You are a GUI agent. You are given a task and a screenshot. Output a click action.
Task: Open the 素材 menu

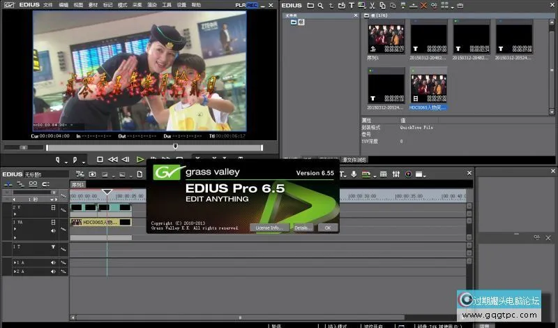coord(93,5)
